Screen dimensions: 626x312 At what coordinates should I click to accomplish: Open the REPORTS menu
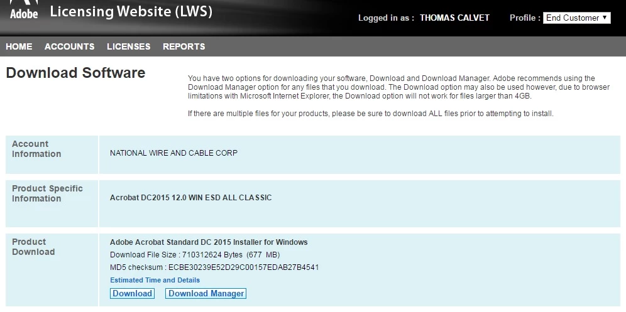point(184,46)
